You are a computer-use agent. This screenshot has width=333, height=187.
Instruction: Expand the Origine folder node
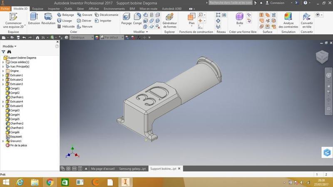pos(3,71)
